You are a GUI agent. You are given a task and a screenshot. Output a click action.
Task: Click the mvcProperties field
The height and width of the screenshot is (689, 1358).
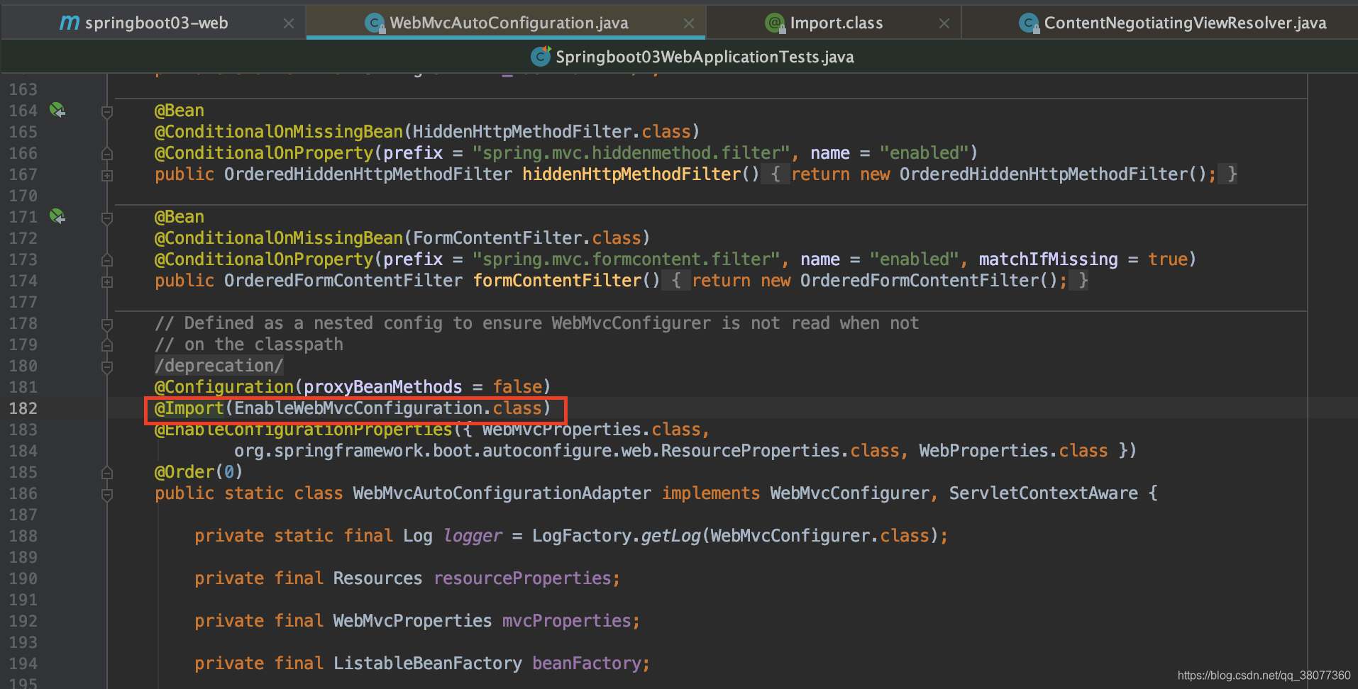point(567,620)
